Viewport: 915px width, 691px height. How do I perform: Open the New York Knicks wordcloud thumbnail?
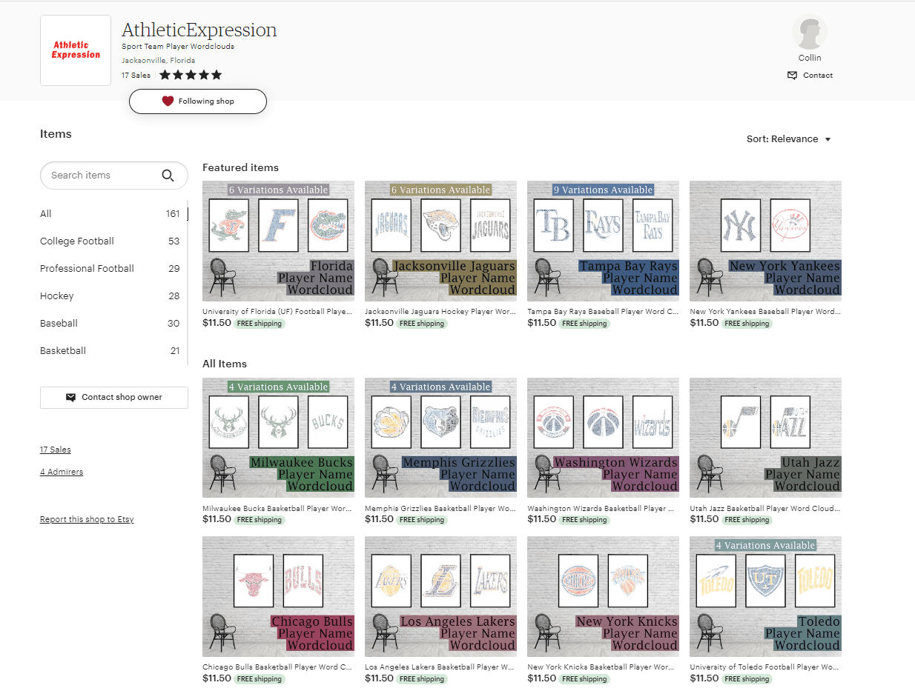click(x=603, y=597)
